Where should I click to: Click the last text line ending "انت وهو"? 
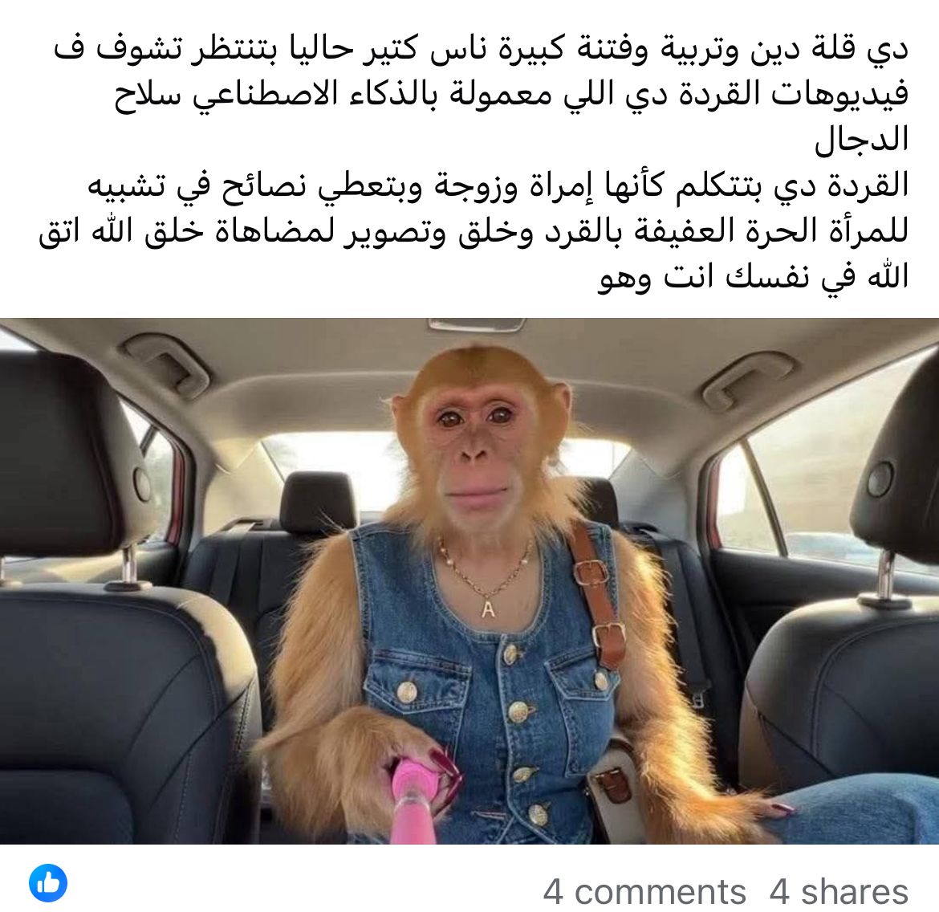coord(754,278)
